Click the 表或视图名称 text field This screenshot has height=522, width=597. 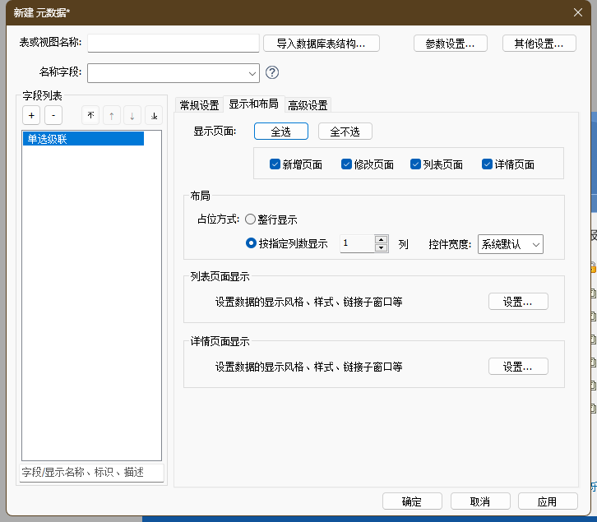click(x=174, y=44)
